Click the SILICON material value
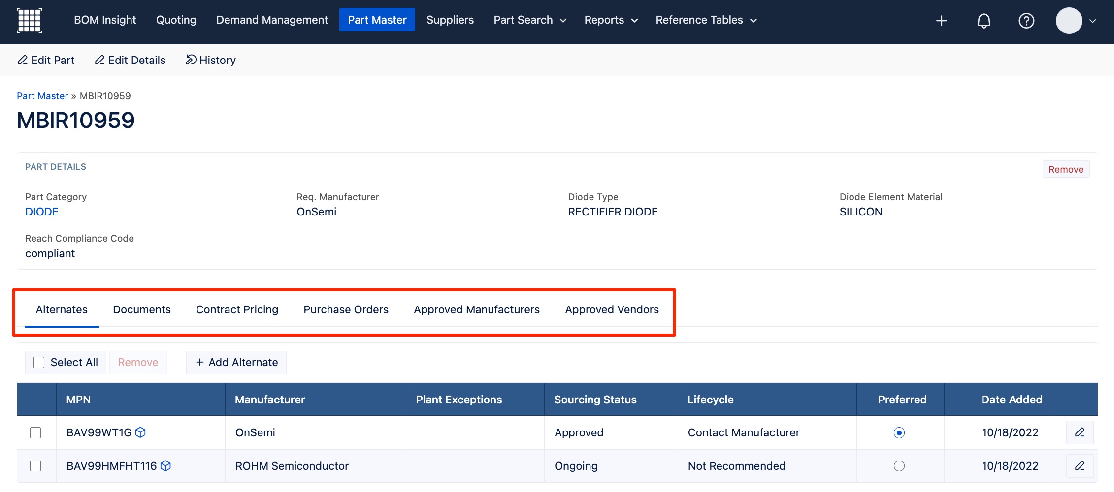Screen dimensions: 1114x492 click(861, 212)
